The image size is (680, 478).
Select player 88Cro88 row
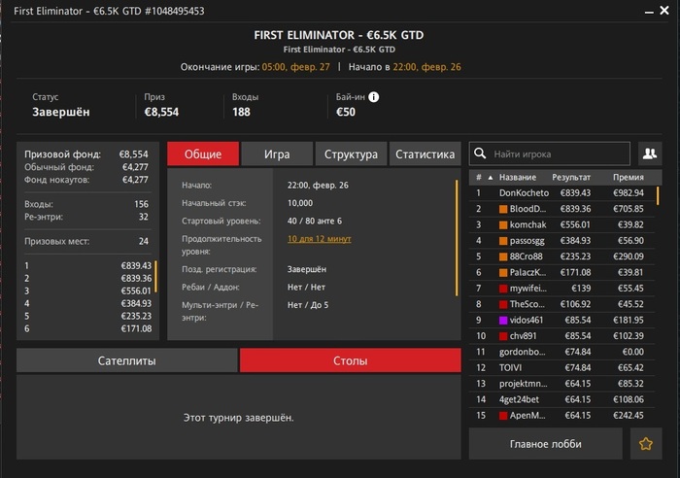(x=562, y=256)
